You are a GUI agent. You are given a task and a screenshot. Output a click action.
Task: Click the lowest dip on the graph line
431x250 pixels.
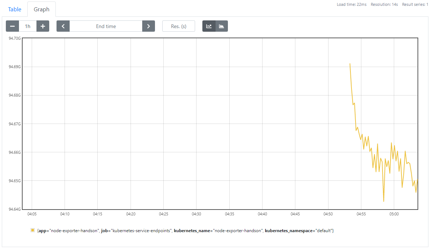(x=384, y=201)
